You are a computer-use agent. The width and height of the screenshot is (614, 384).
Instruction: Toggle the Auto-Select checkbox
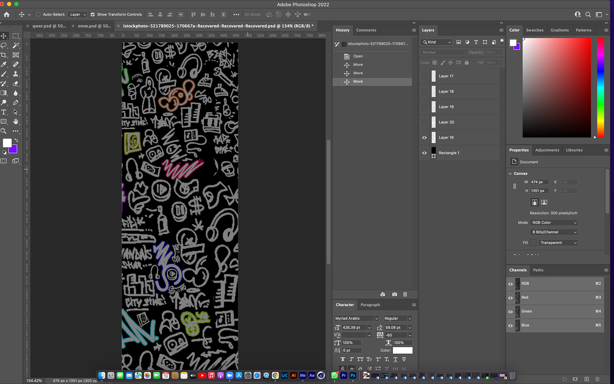pyautogui.click(x=38, y=14)
